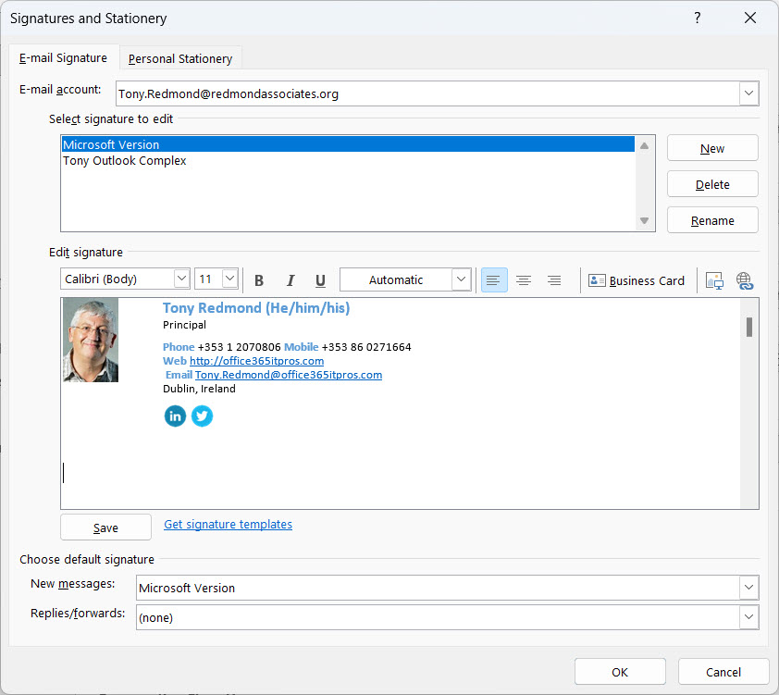
Task: Toggle underline formatting in signature editor
Action: coord(320,280)
